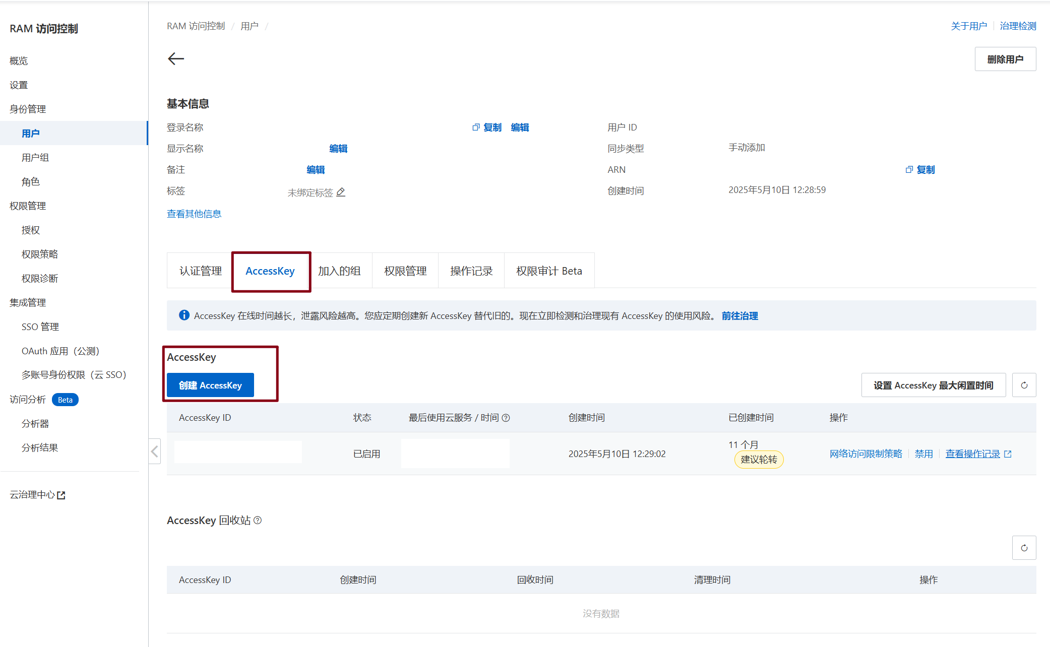
Task: Open the 操作记录 tab
Action: (471, 271)
